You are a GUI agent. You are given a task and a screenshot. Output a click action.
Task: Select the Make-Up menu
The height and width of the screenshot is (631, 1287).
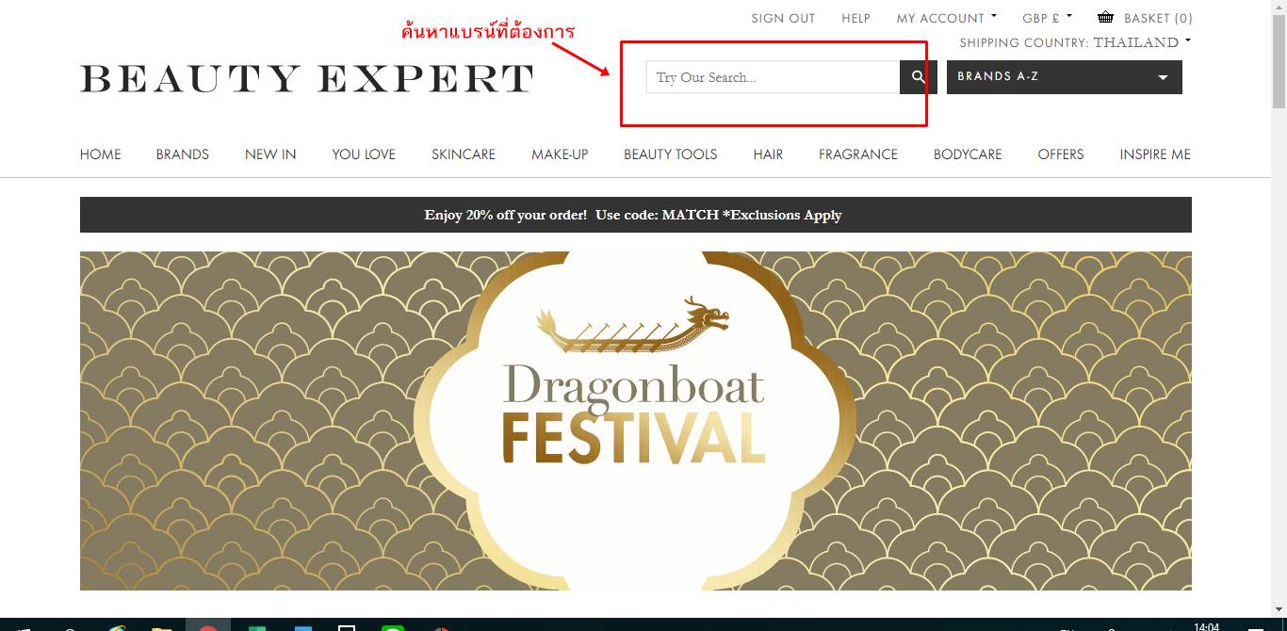tap(560, 154)
